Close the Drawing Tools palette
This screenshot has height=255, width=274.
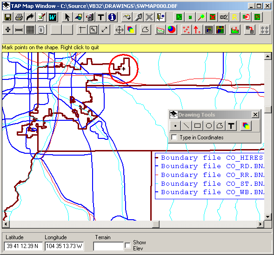(255, 115)
